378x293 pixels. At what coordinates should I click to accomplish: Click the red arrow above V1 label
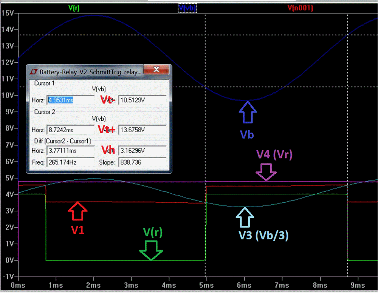pyautogui.click(x=77, y=211)
